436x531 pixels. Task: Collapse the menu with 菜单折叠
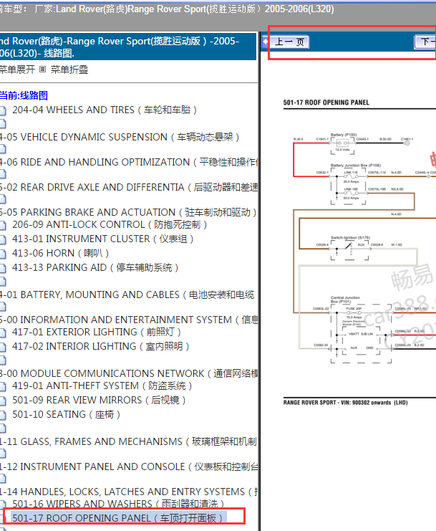coord(69,70)
